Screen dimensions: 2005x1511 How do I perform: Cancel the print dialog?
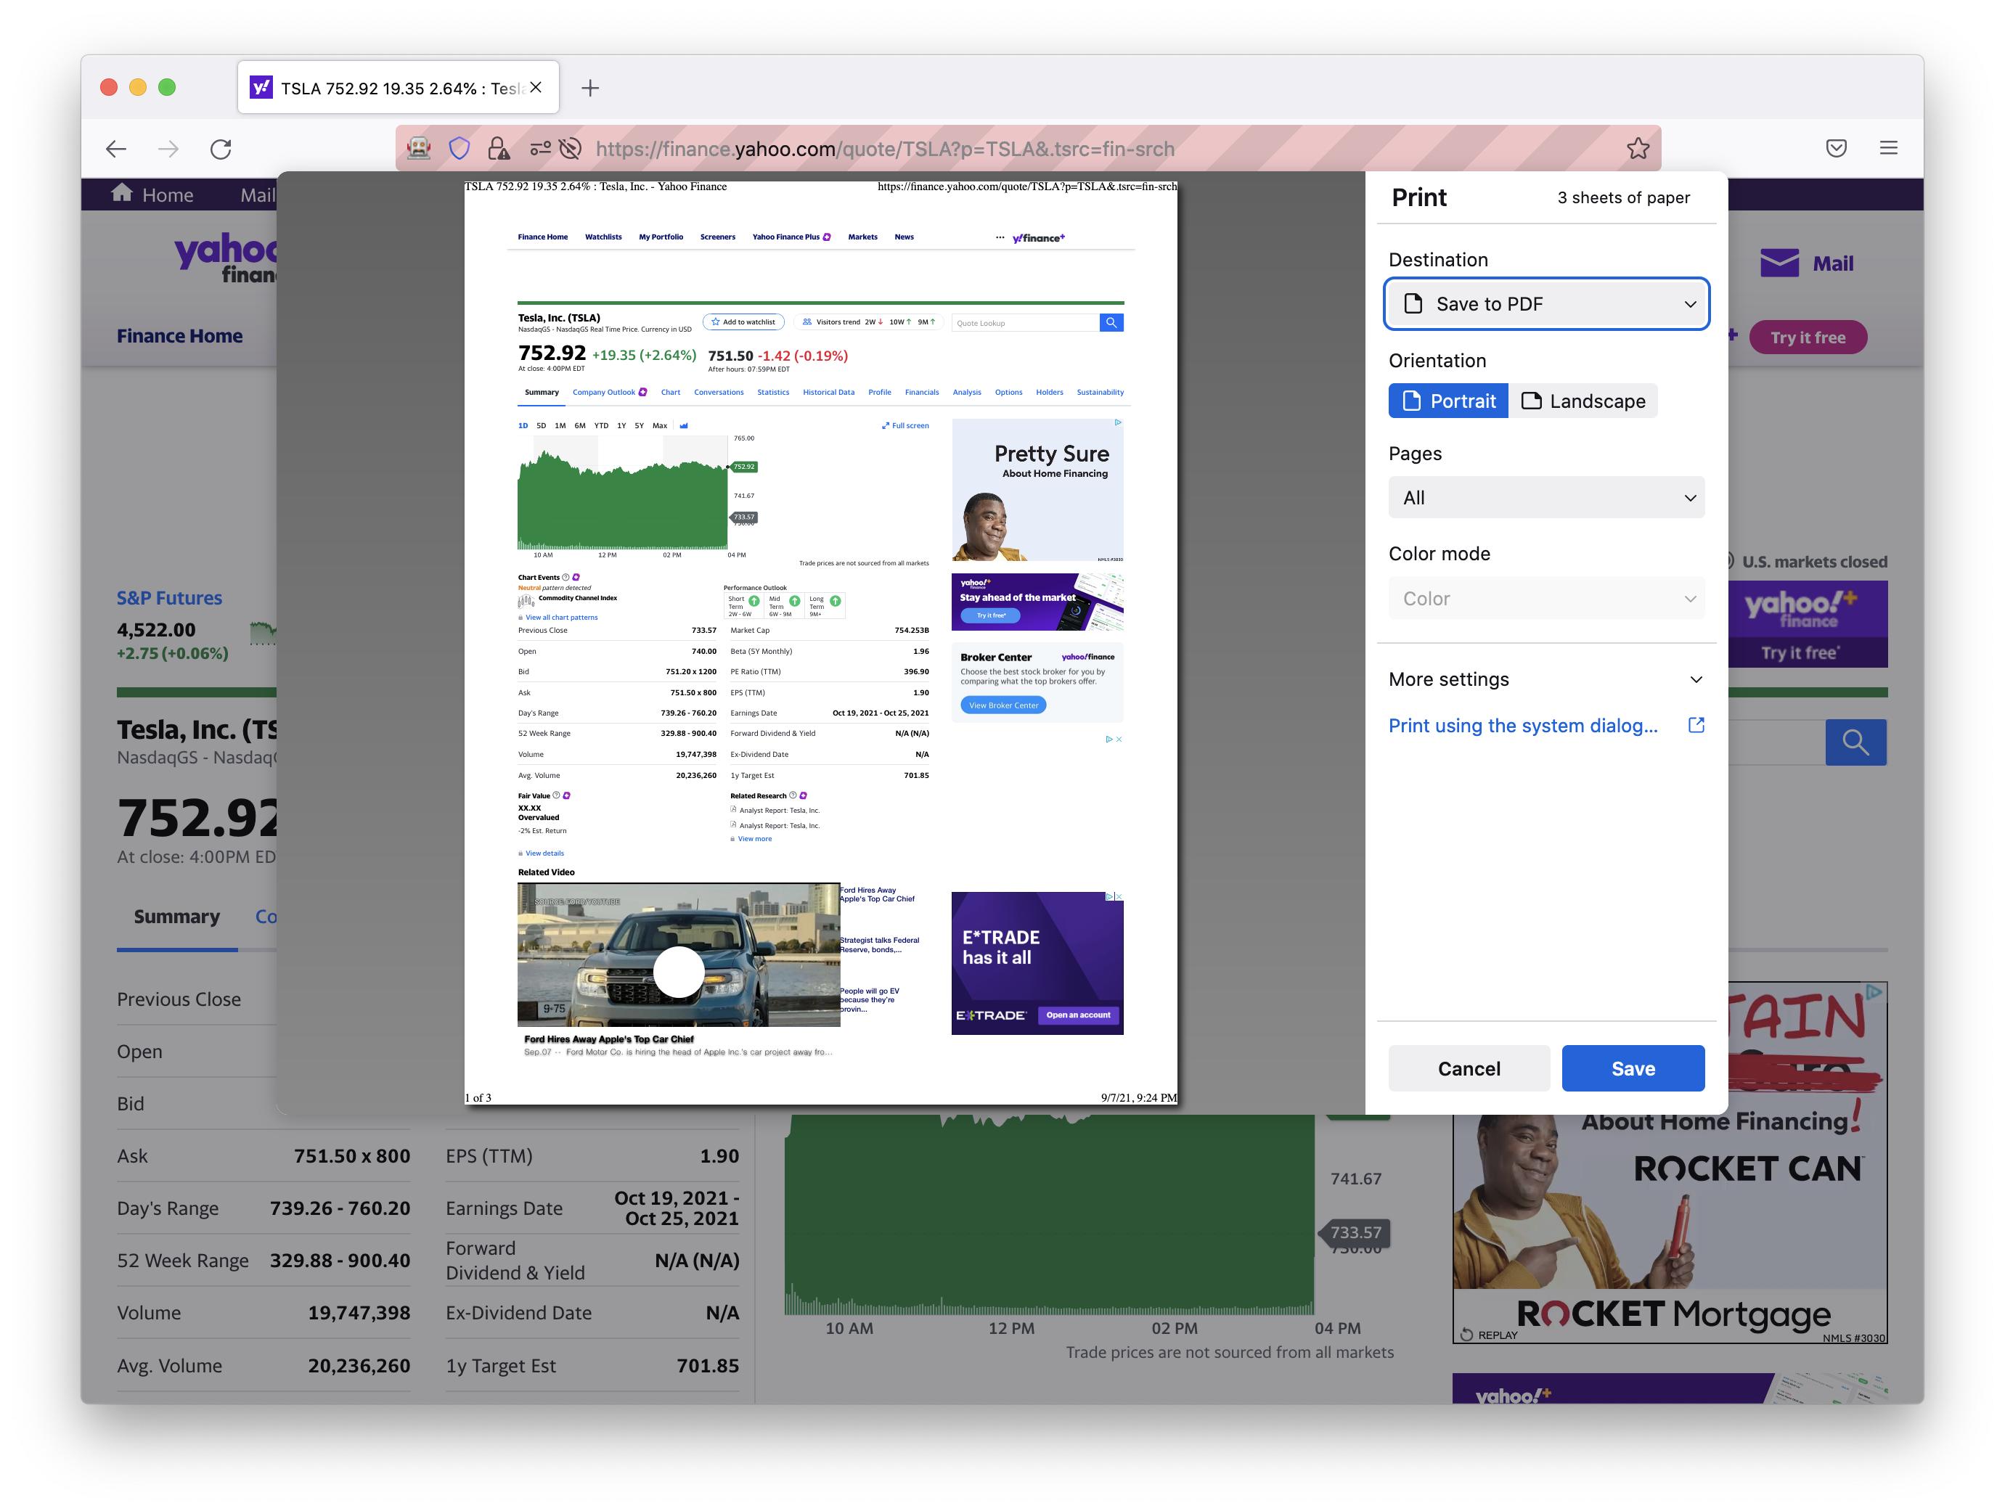click(1469, 1069)
